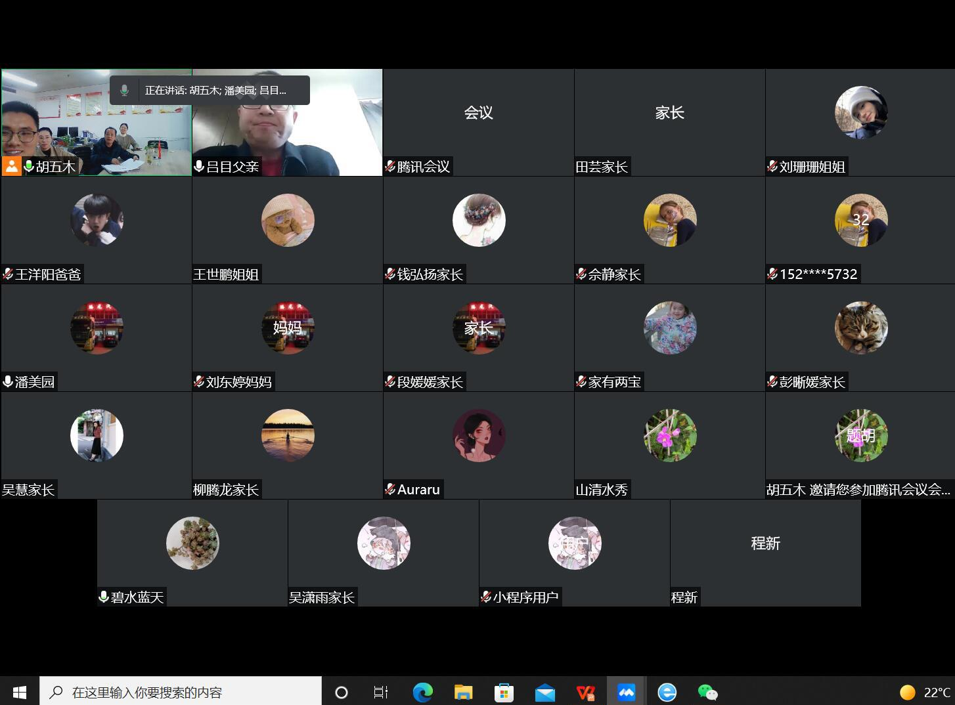The width and height of the screenshot is (955, 705).
Task: Open Tencent Meeting from the taskbar
Action: [626, 692]
